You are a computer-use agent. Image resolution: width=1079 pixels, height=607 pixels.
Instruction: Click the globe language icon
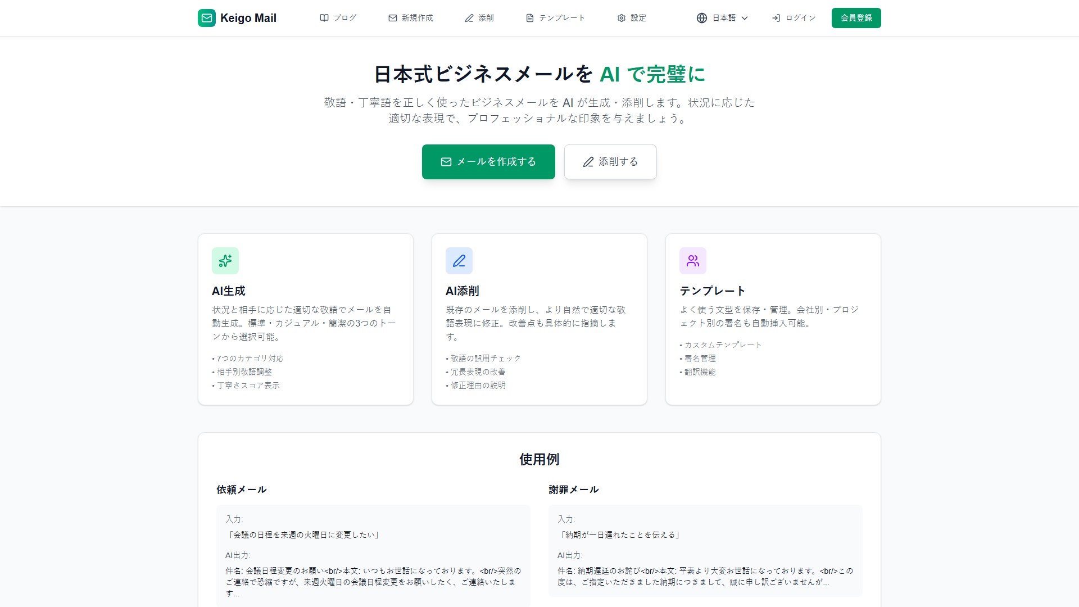pos(701,17)
